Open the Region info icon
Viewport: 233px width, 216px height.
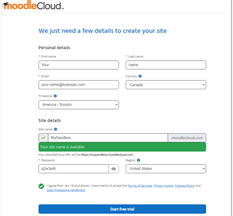[x=138, y=160]
